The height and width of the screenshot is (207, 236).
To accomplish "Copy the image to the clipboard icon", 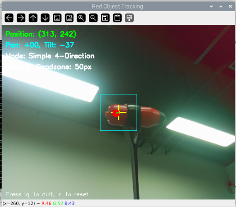I will (117, 18).
